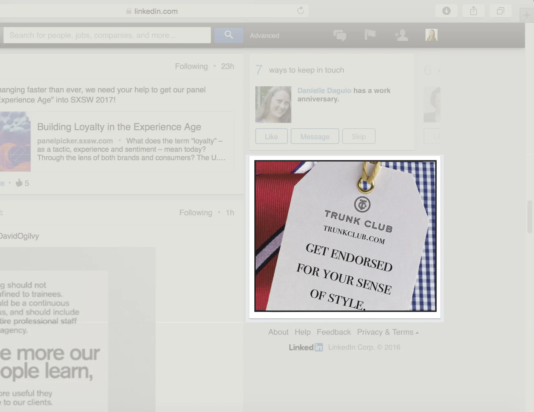Open the quote image in the 1h post
Image resolution: width=534 pixels, height=412 pixels.
tap(78, 330)
